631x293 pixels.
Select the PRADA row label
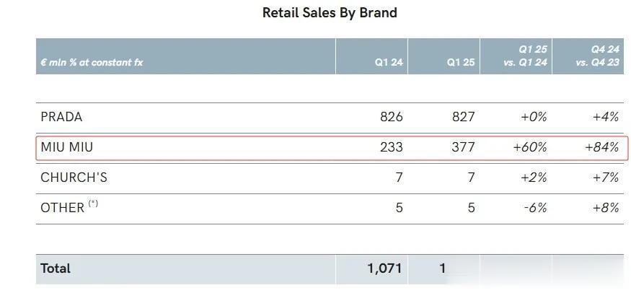coord(61,117)
